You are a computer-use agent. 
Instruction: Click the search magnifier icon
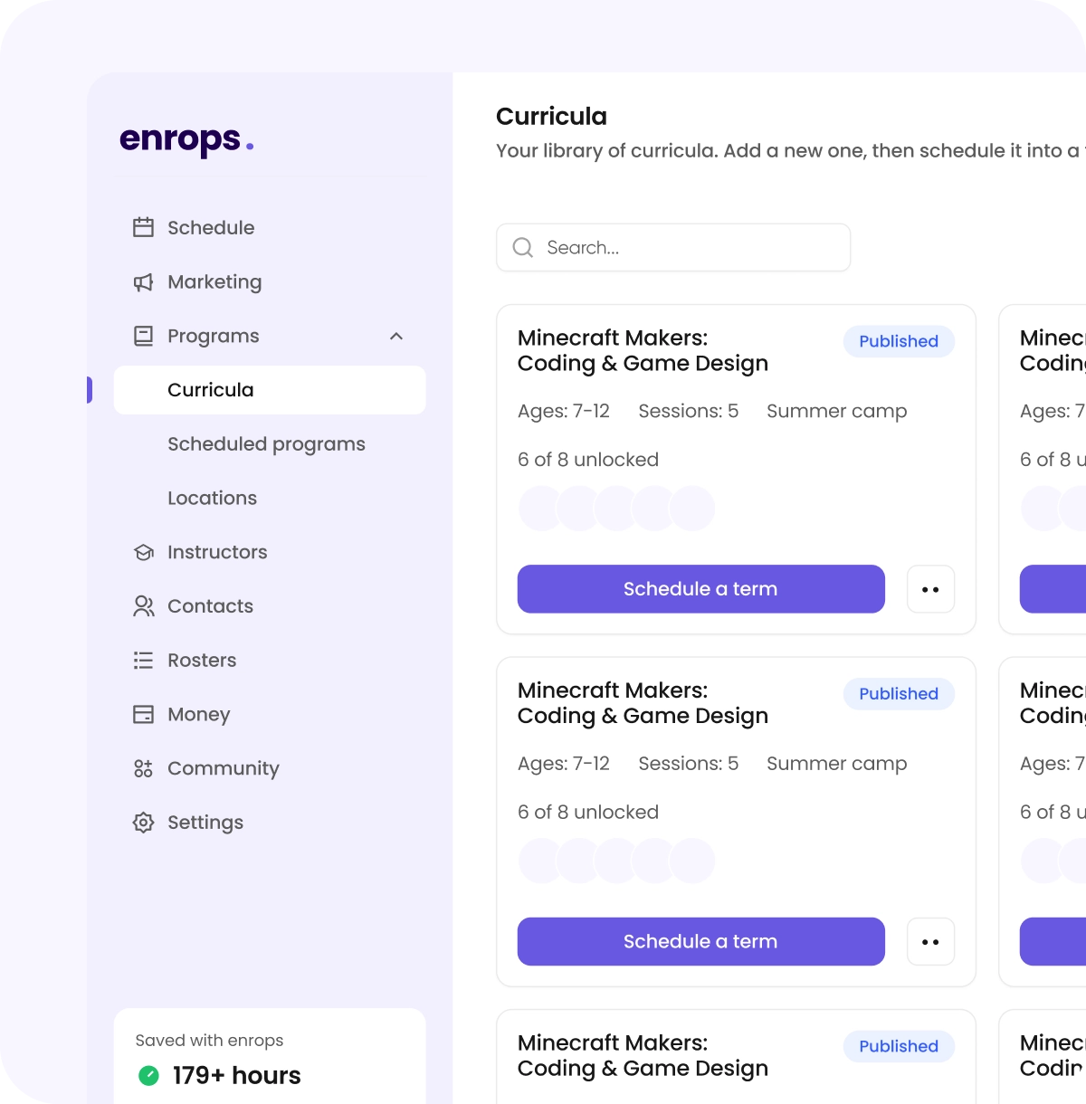[523, 247]
